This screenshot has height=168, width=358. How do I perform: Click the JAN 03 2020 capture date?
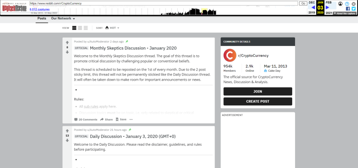pos(320,7)
